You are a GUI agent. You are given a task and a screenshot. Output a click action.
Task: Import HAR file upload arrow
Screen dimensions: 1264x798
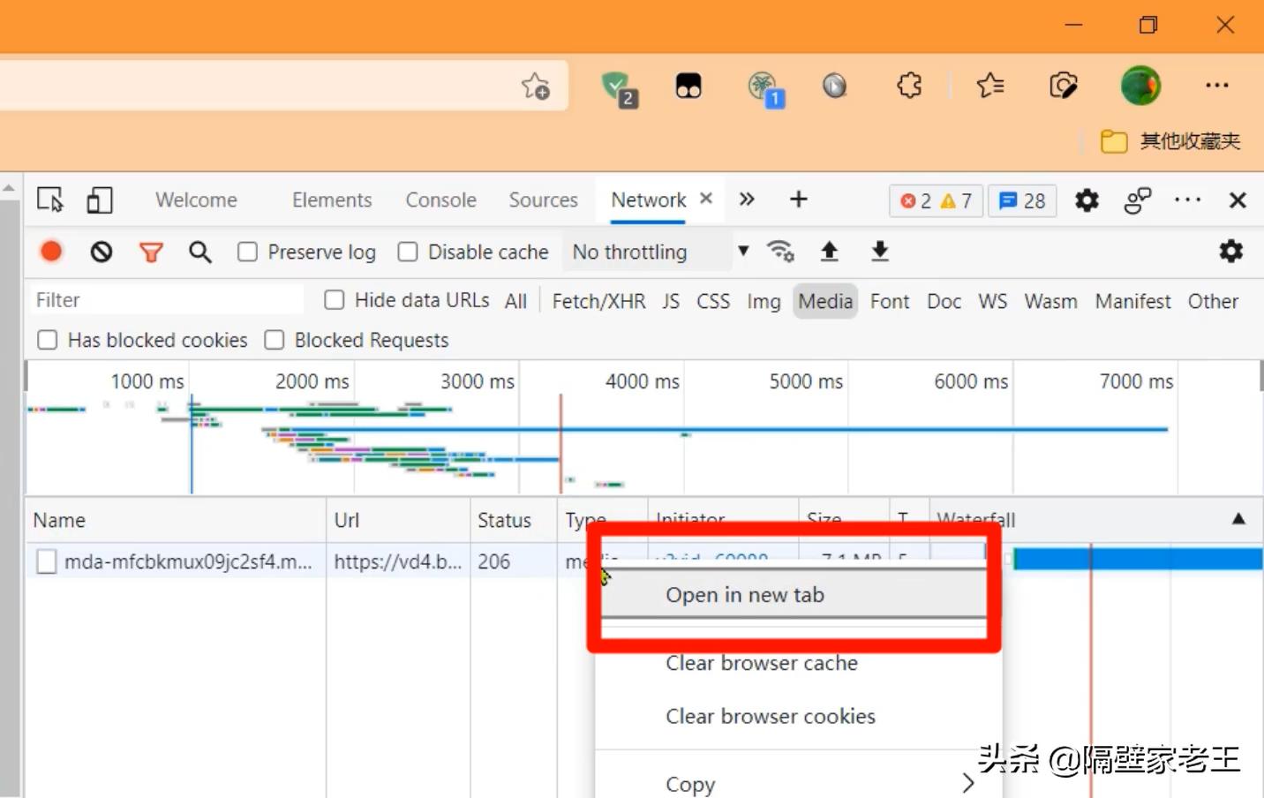click(829, 252)
